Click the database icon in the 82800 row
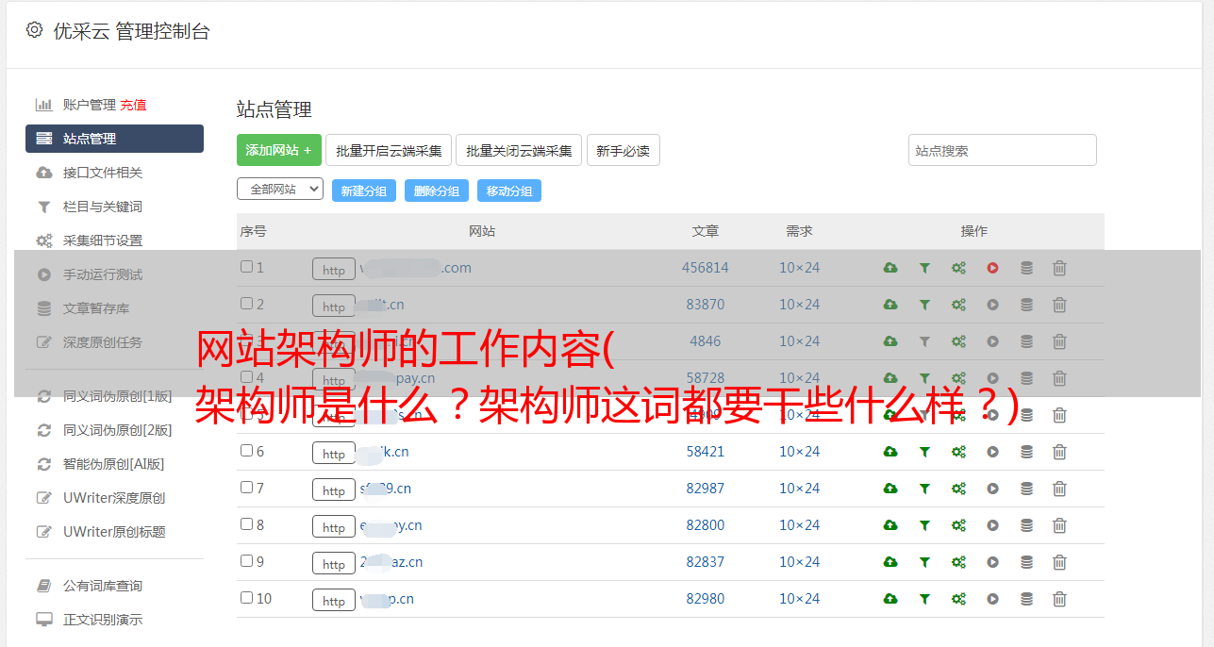1214x647 pixels. coord(1026,525)
